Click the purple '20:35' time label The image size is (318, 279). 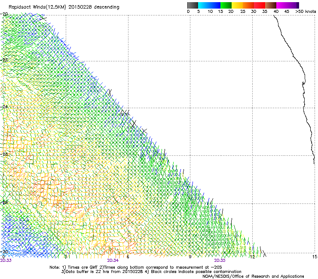[220, 261]
